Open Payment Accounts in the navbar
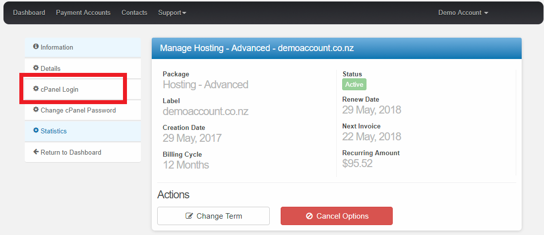Image resolution: width=544 pixels, height=235 pixels. click(x=83, y=13)
